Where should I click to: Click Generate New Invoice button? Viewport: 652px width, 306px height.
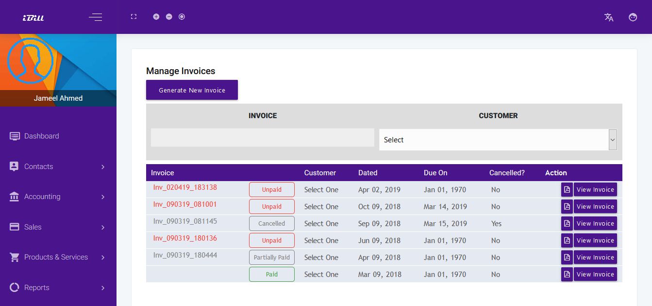pos(192,90)
